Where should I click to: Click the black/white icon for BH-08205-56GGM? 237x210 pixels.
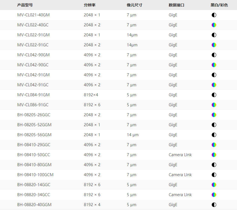click(x=214, y=135)
